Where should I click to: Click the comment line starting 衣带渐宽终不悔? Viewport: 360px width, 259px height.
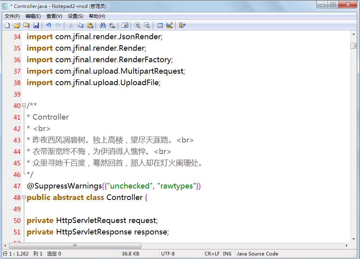[99, 151]
